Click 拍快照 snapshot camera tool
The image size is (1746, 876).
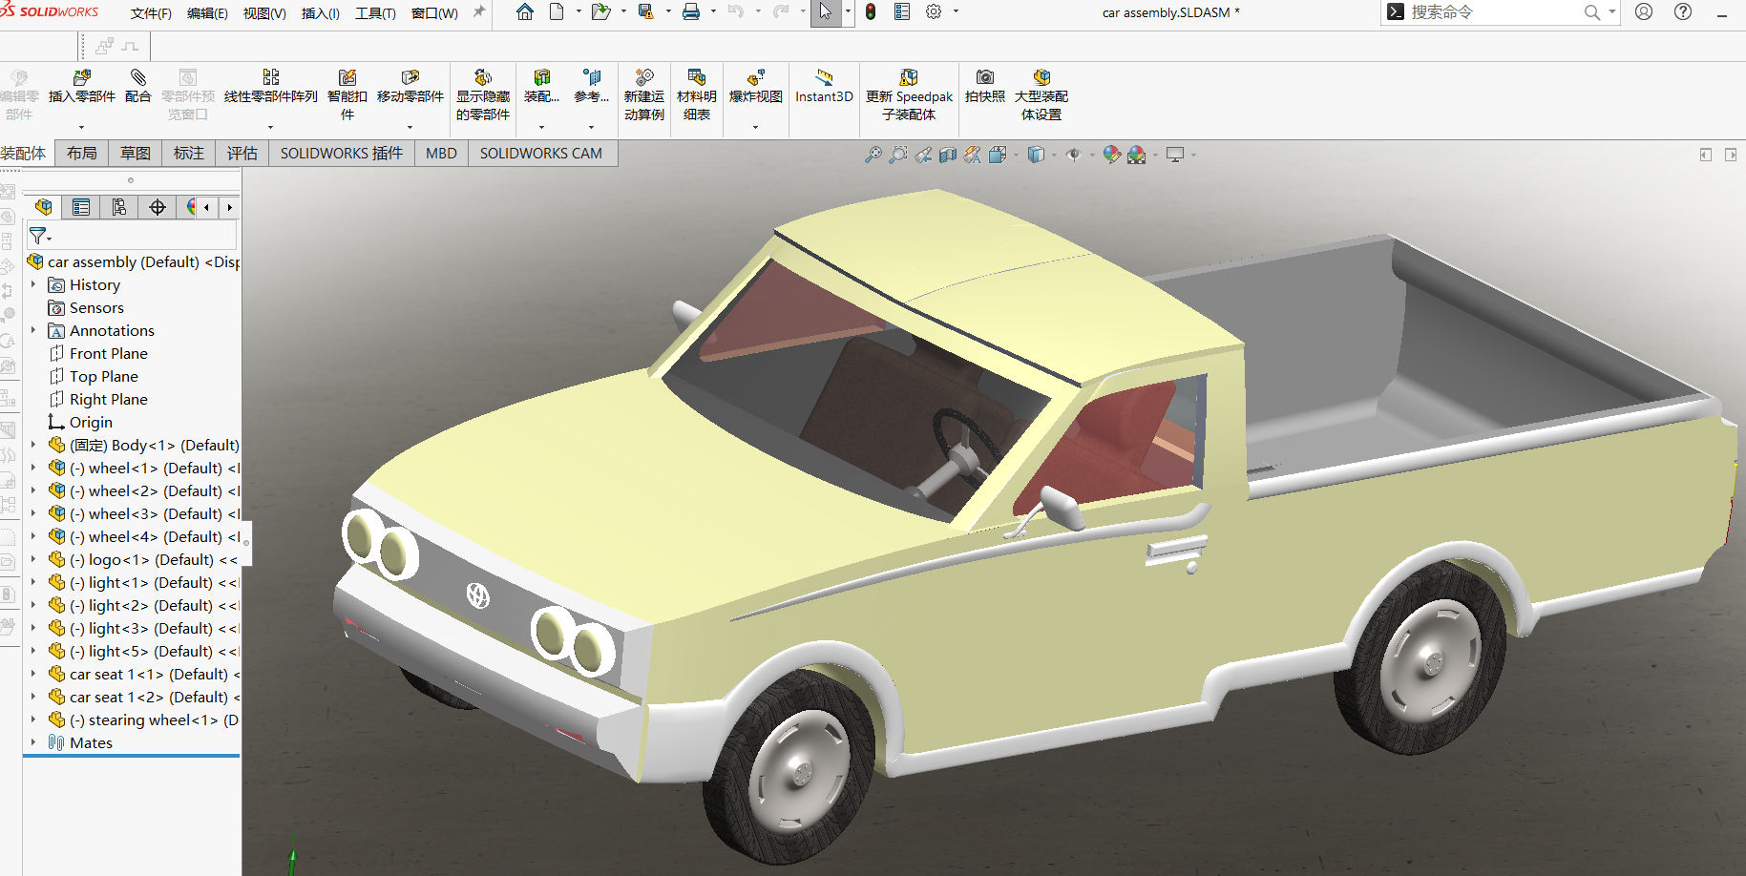(x=985, y=87)
